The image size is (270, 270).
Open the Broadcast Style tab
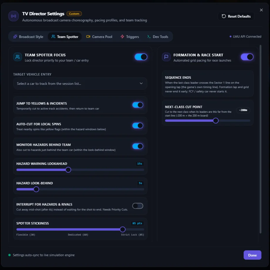[x=28, y=37]
